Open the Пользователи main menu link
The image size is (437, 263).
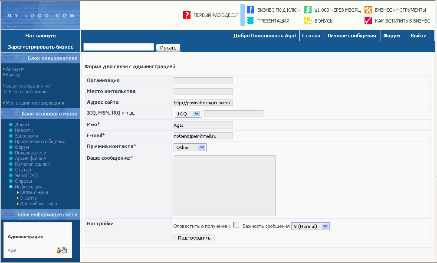[x=31, y=153]
